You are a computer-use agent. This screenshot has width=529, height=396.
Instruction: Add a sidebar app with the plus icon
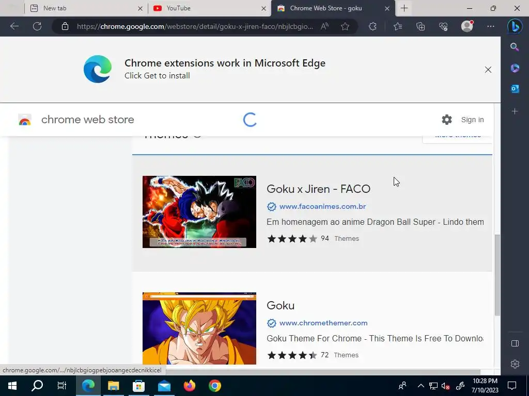click(515, 111)
